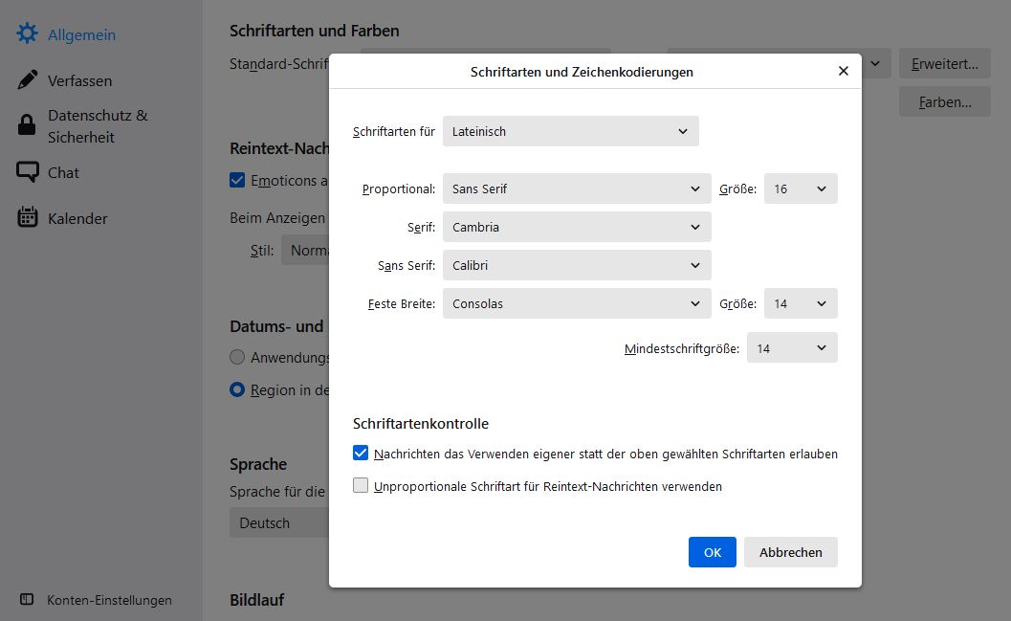Screen dimensions: 1011x621
Task: Click the Abbrechen button
Action: pyautogui.click(x=790, y=552)
